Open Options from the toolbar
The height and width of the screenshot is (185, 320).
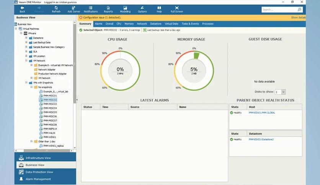pyautogui.click(x=142, y=10)
